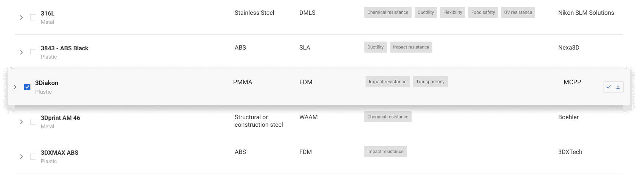638x174 pixels.
Task: Click the Nikon SLM Solutions manufacturer
Action: [x=586, y=13]
